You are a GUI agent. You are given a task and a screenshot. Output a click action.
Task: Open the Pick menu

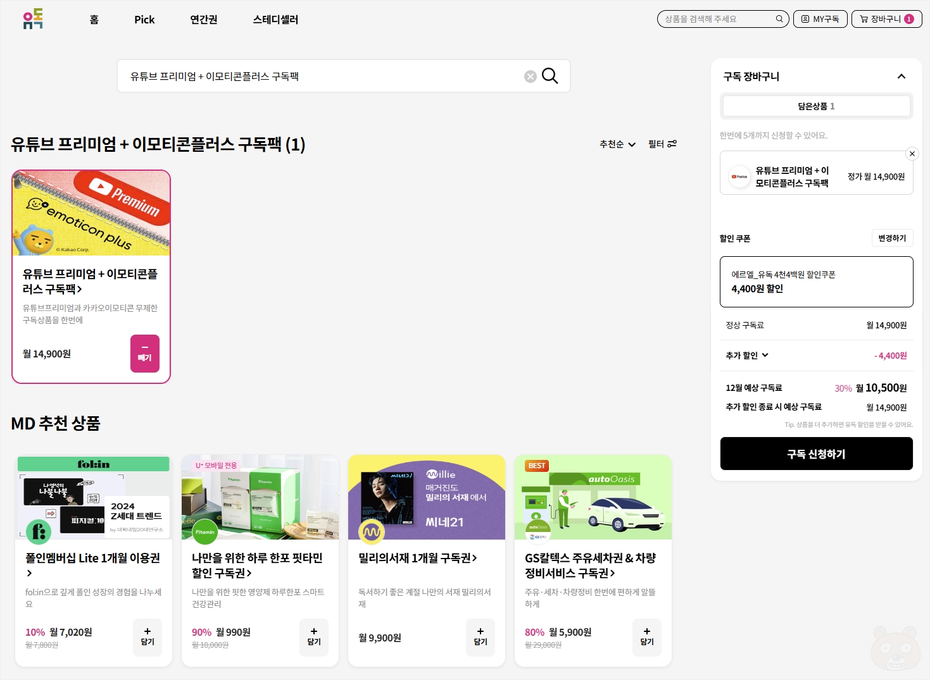click(x=144, y=20)
